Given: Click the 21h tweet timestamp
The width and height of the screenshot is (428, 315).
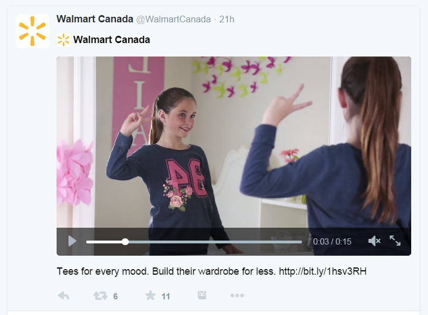Looking at the screenshot, I should 227,20.
